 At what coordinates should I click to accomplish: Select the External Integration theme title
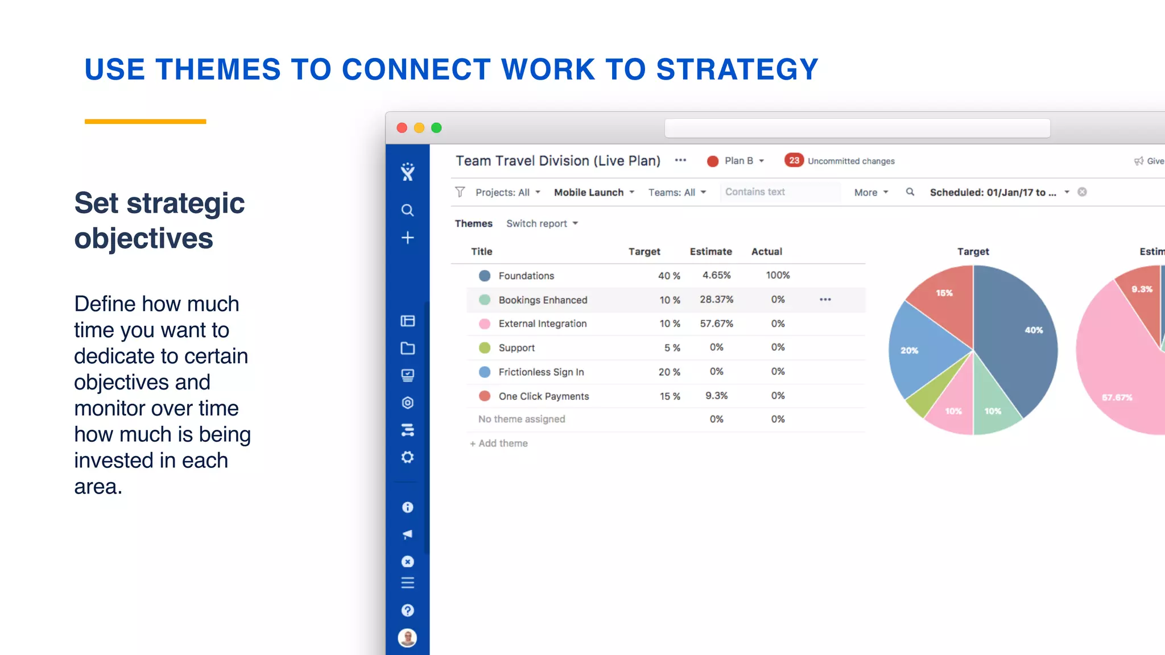click(543, 324)
